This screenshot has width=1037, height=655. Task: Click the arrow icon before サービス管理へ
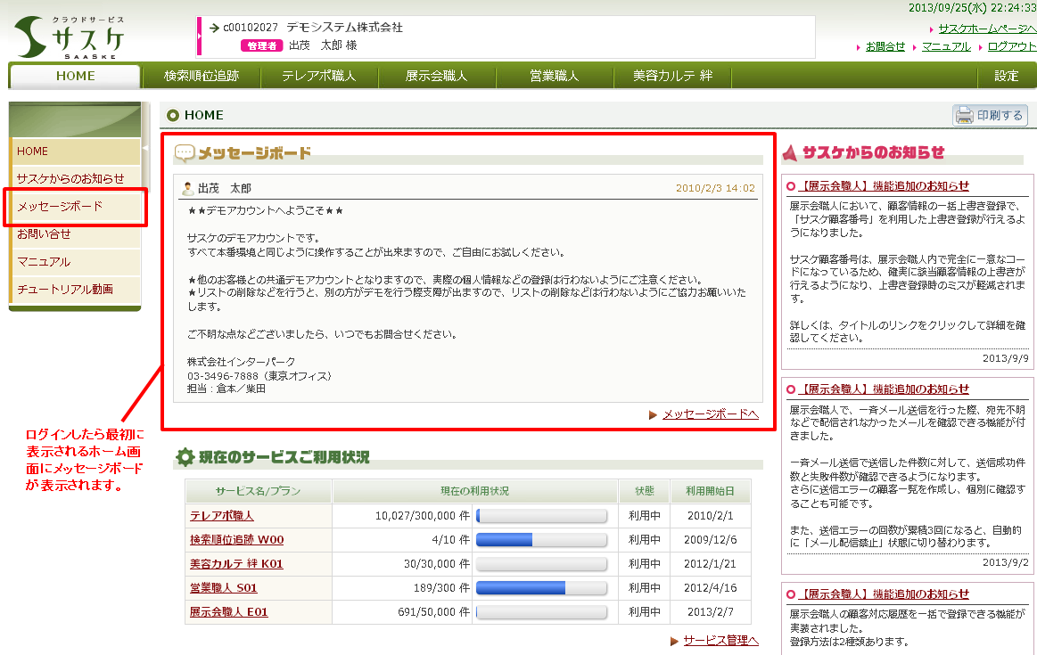click(674, 641)
